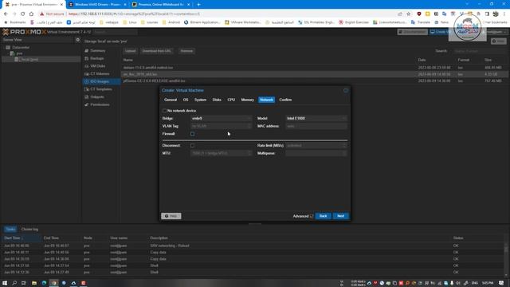Tick the Disconnect checkbox
Image resolution: width=510 pixels, height=287 pixels.
(x=193, y=145)
